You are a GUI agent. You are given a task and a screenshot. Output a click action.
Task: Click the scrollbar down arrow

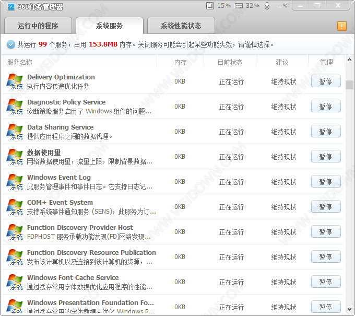click(350, 309)
